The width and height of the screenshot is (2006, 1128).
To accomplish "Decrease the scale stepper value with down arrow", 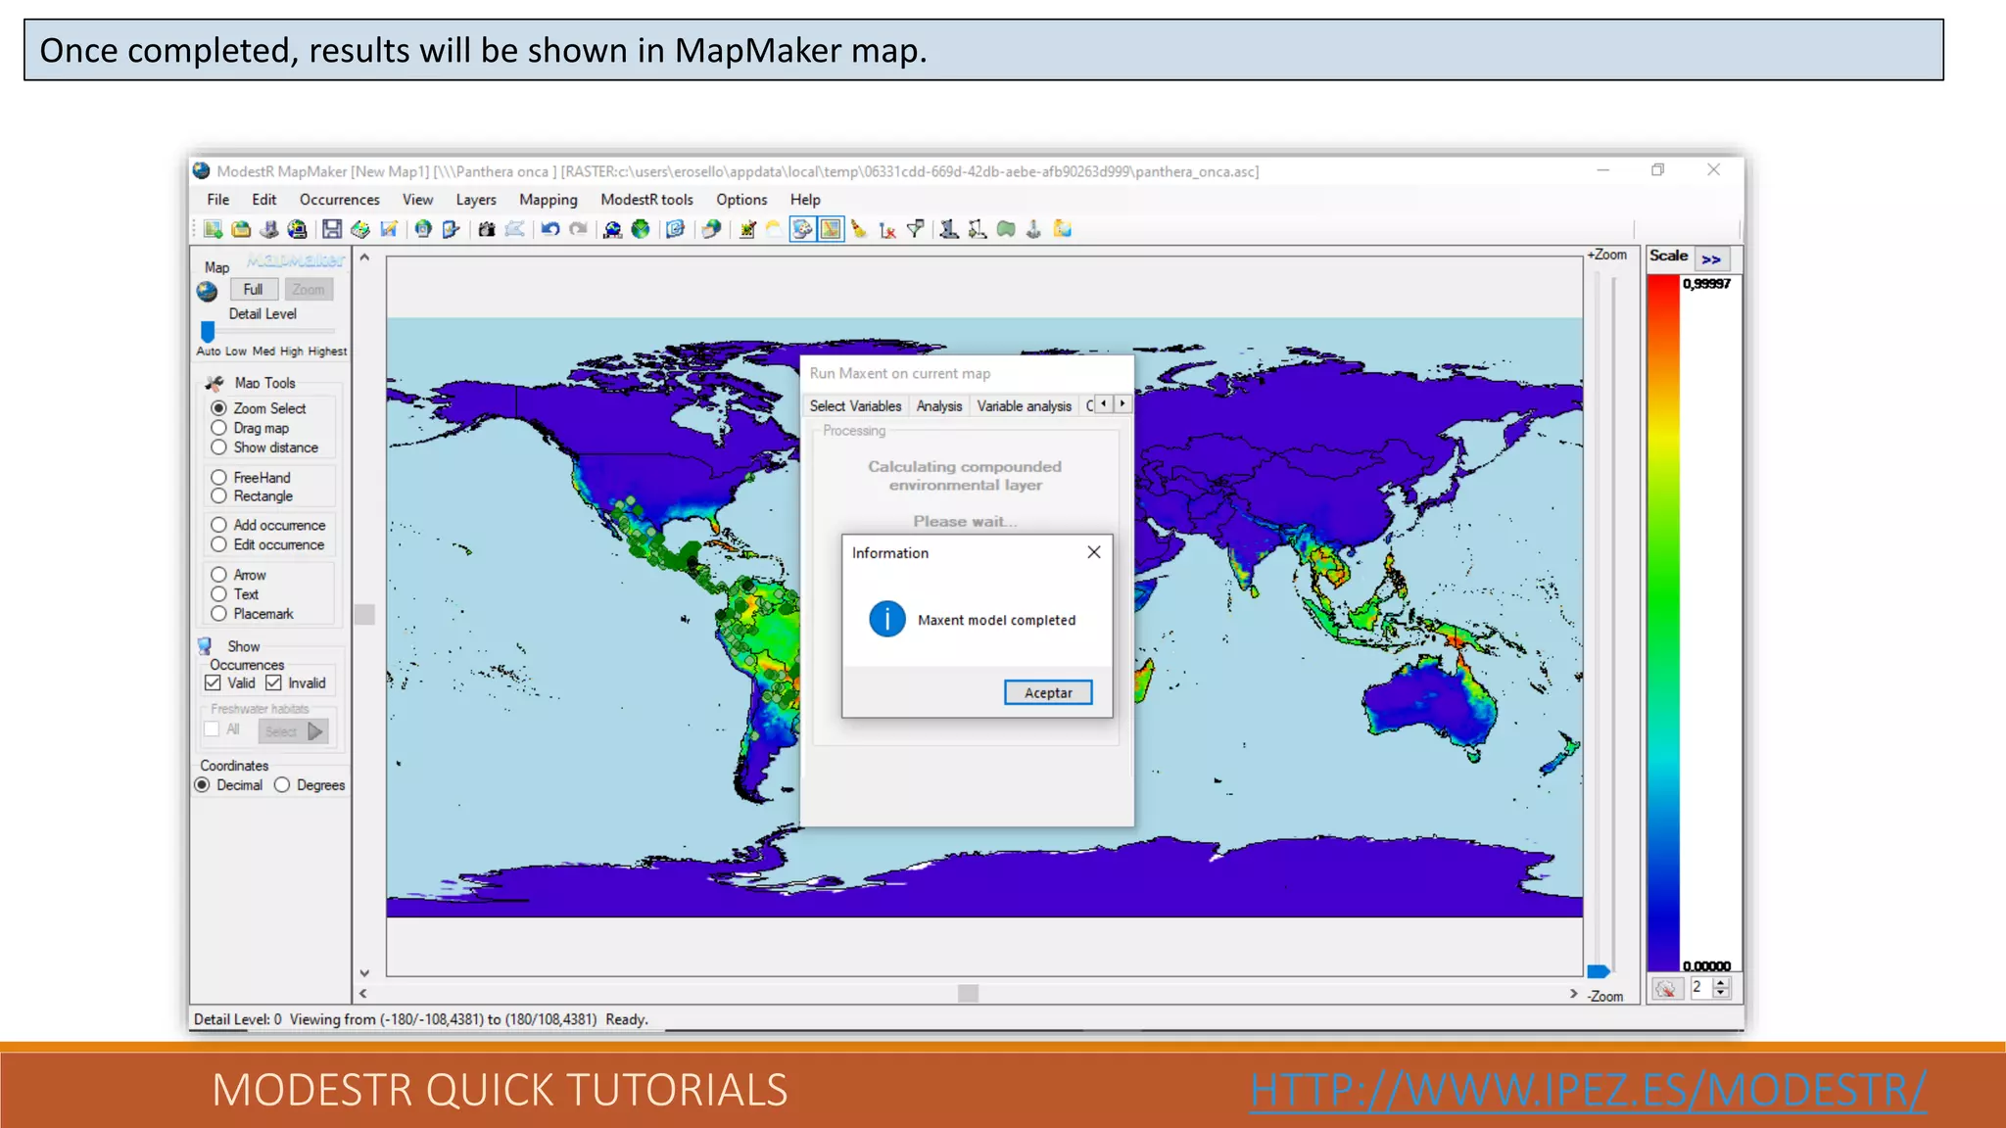I will [x=1721, y=994].
